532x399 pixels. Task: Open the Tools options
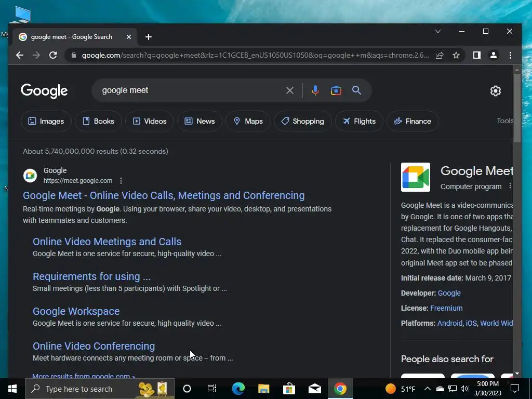[505, 121]
